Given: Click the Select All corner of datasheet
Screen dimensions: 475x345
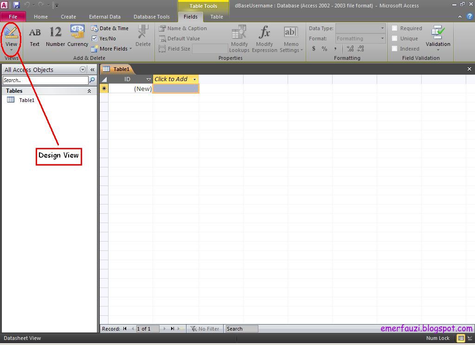Looking at the screenshot, I should coord(104,79).
